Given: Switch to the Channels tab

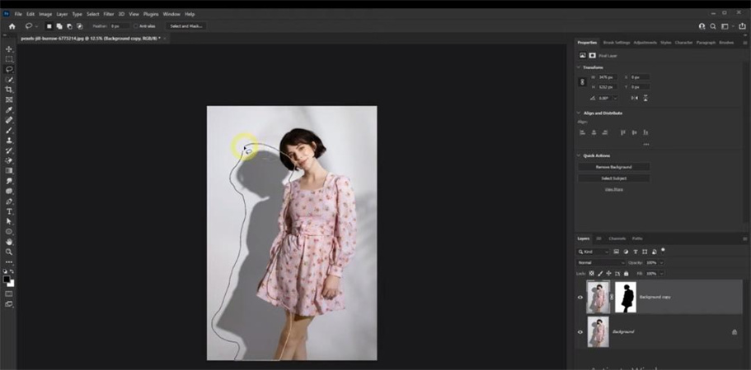Looking at the screenshot, I should (617, 238).
